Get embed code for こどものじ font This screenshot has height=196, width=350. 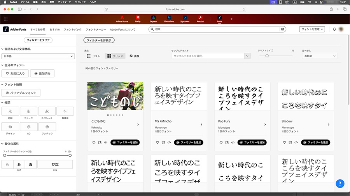click(x=105, y=143)
